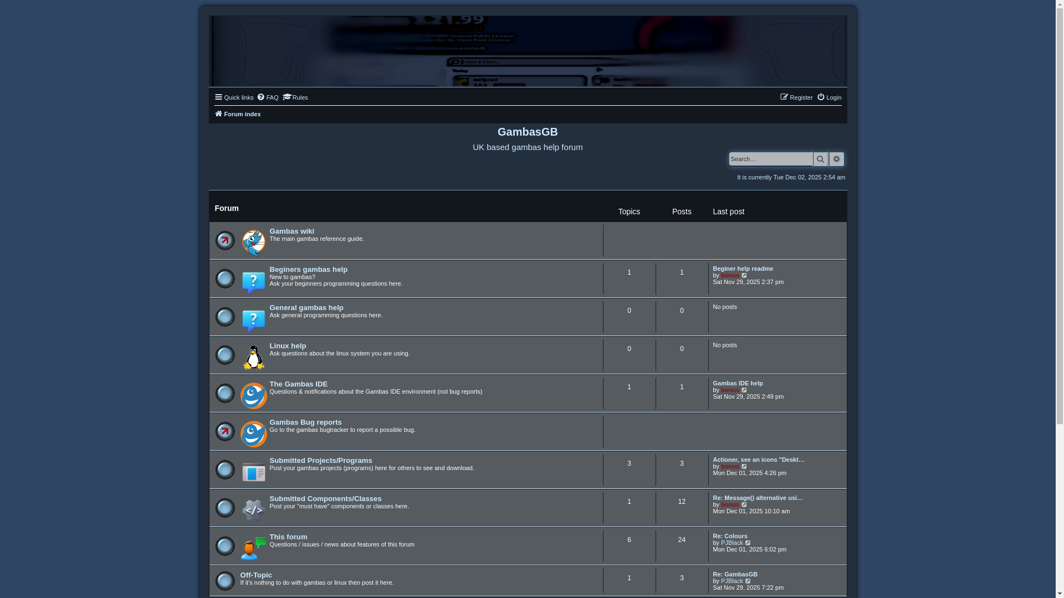
Task: Open The Gambas IDE forum
Action: (x=298, y=384)
